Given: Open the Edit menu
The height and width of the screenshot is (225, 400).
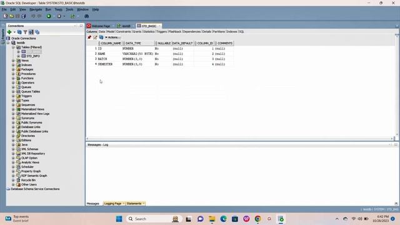Looking at the screenshot, I should (13, 9).
